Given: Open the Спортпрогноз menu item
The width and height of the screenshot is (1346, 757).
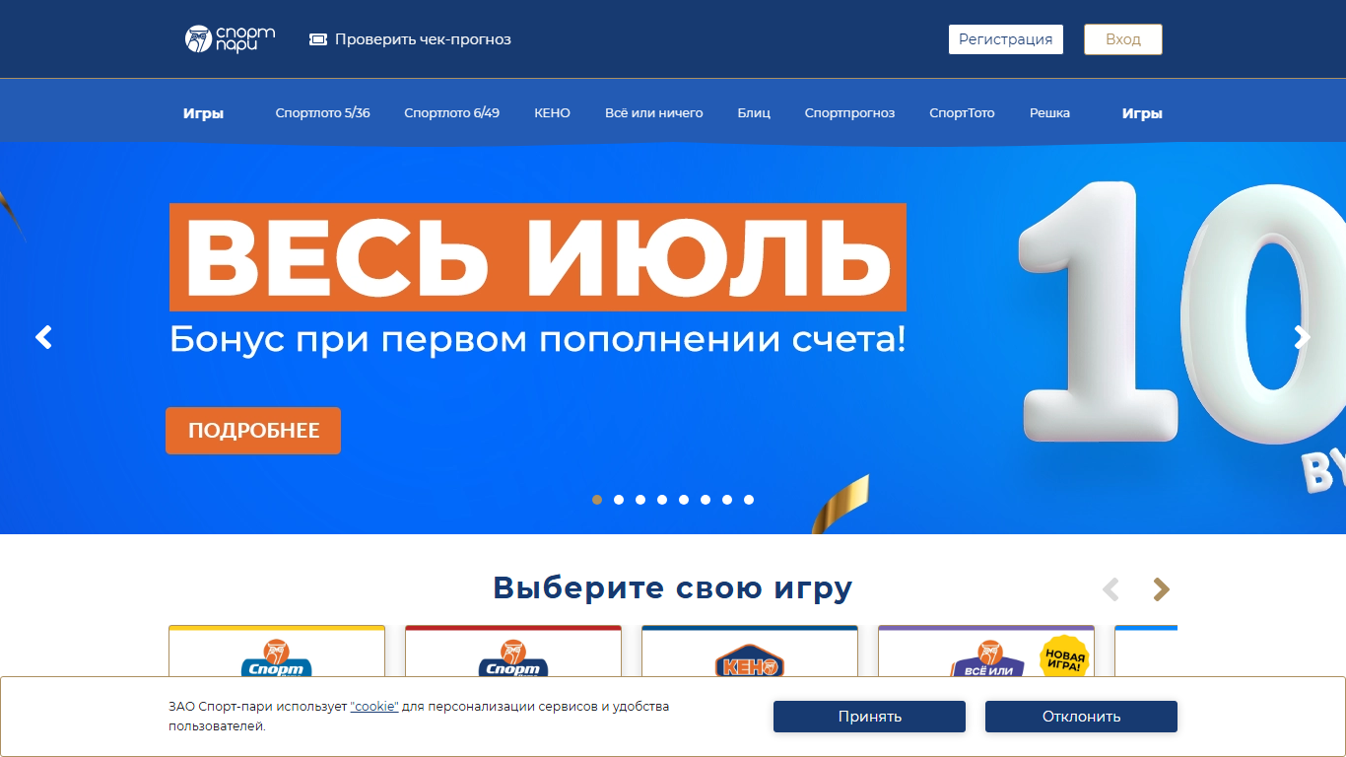Looking at the screenshot, I should 849,113.
